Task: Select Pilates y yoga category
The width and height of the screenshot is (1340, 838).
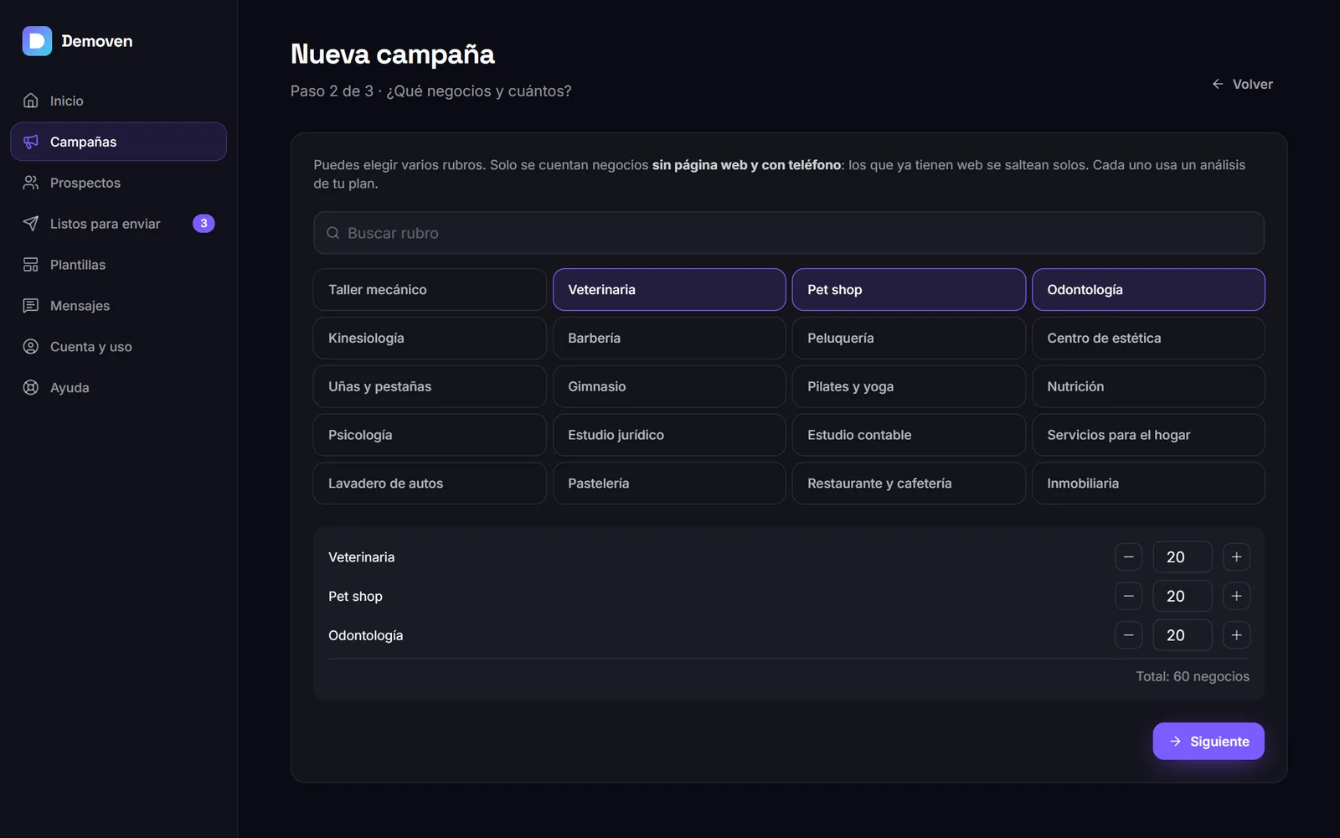Action: (x=909, y=386)
